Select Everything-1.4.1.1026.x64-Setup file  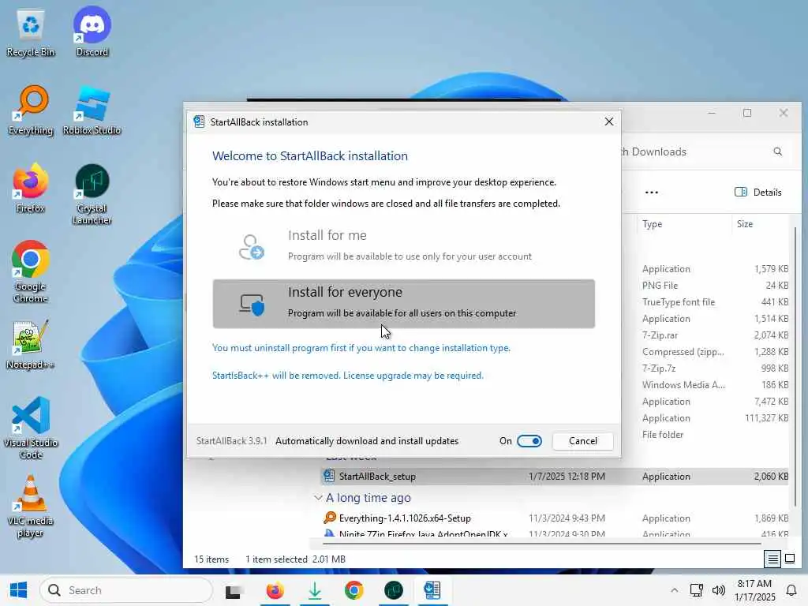[405, 518]
